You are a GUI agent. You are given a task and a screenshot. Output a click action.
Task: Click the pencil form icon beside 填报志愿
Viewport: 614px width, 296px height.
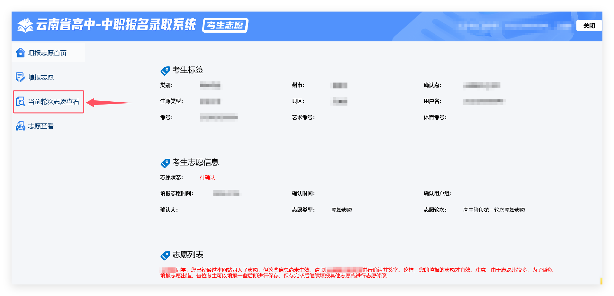[20, 77]
